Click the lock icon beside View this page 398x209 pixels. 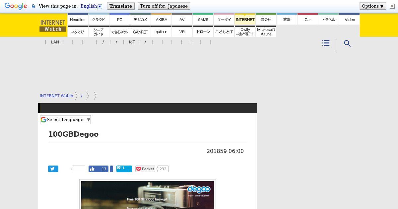click(x=33, y=6)
